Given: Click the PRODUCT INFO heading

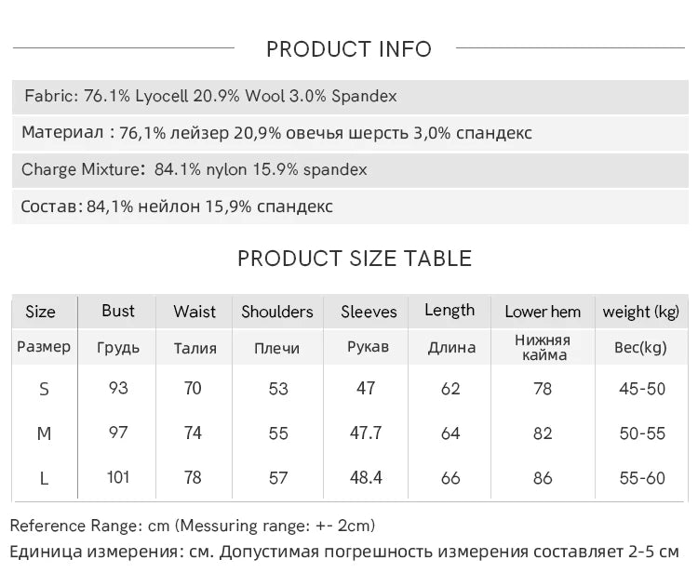Looking at the screenshot, I should (349, 49).
